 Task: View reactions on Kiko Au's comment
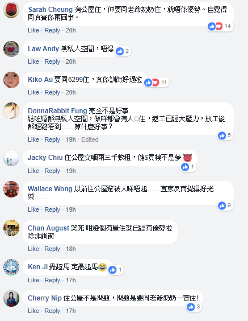[156, 83]
